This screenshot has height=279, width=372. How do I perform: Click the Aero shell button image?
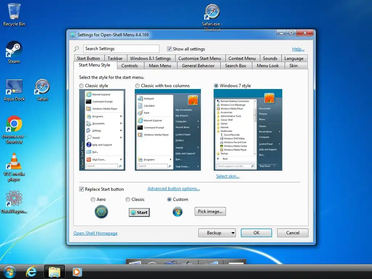[101, 212]
